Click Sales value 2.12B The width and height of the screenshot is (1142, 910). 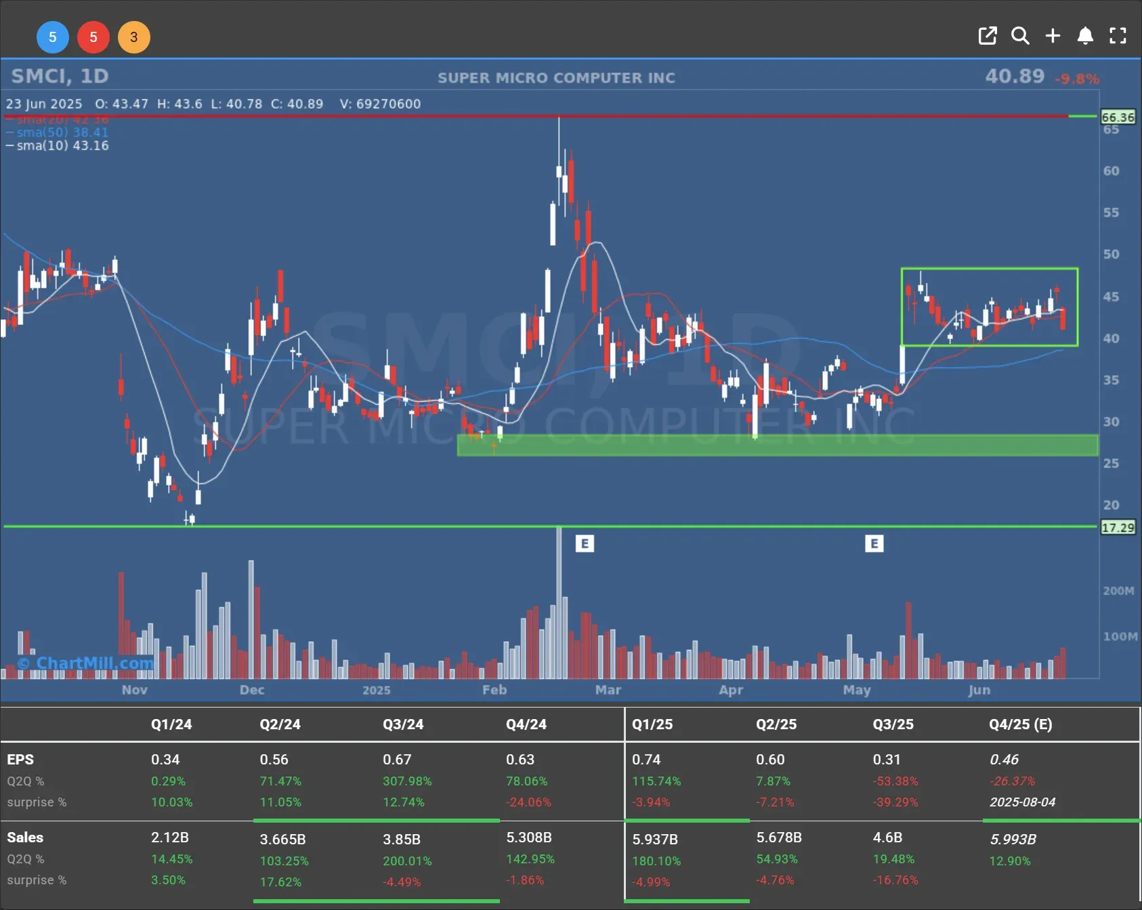point(169,837)
